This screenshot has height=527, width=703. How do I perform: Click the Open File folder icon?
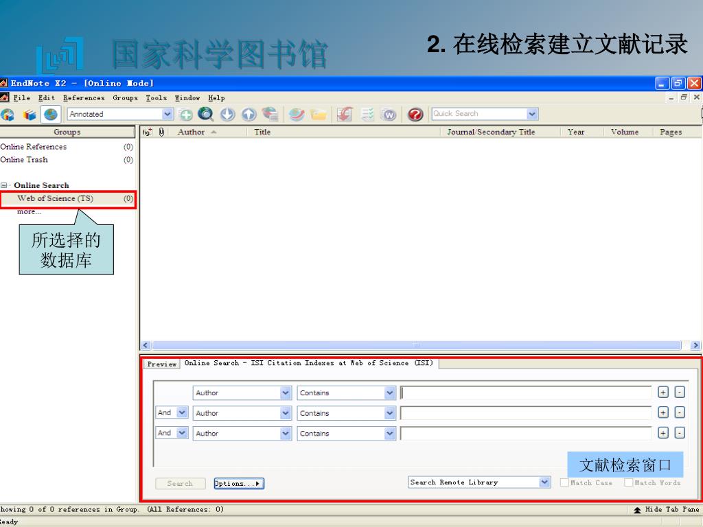pyautogui.click(x=319, y=115)
